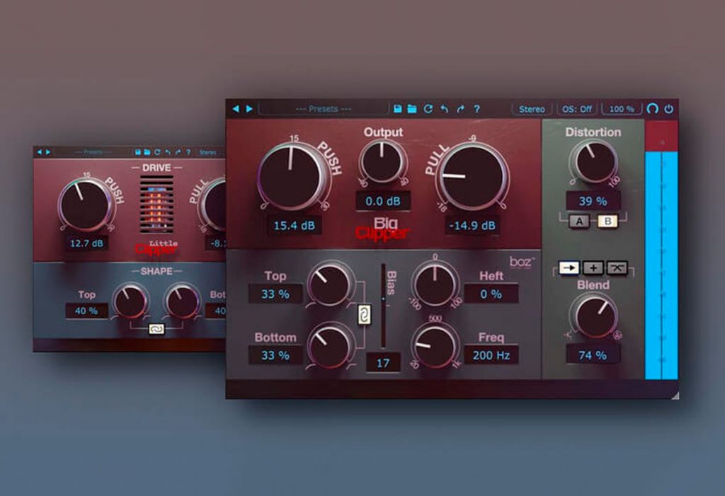
Task: Click the 12.7 dB value in Little Clipper
Action: 86,243
